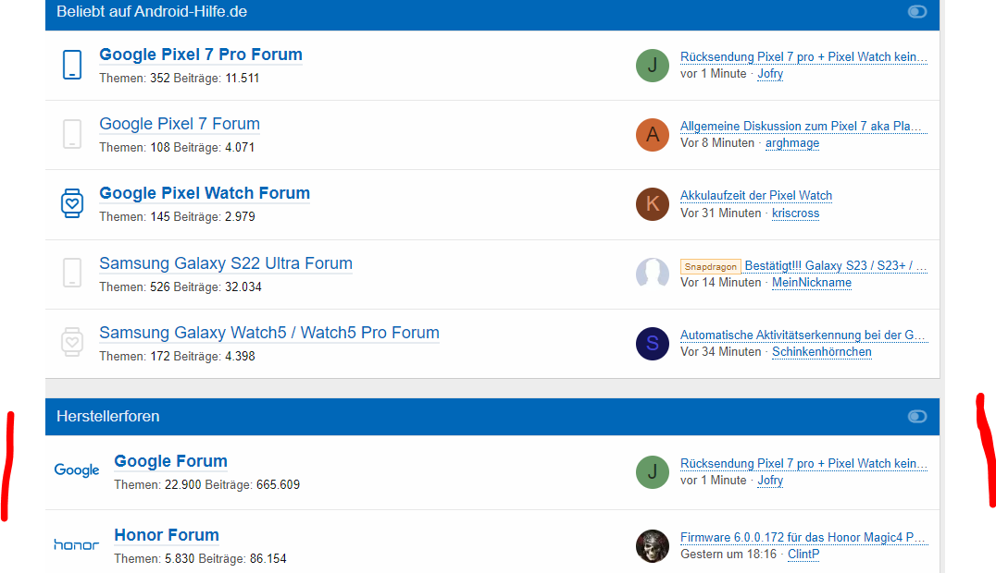Screen dimensions: 996x573
Task: Open Jofry's username link in the Pixel 7 Pro row
Action: click(770, 74)
